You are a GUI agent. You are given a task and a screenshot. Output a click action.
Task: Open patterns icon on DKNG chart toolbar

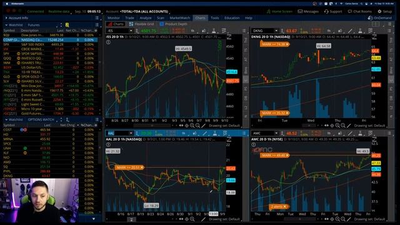pyautogui.click(x=370, y=31)
